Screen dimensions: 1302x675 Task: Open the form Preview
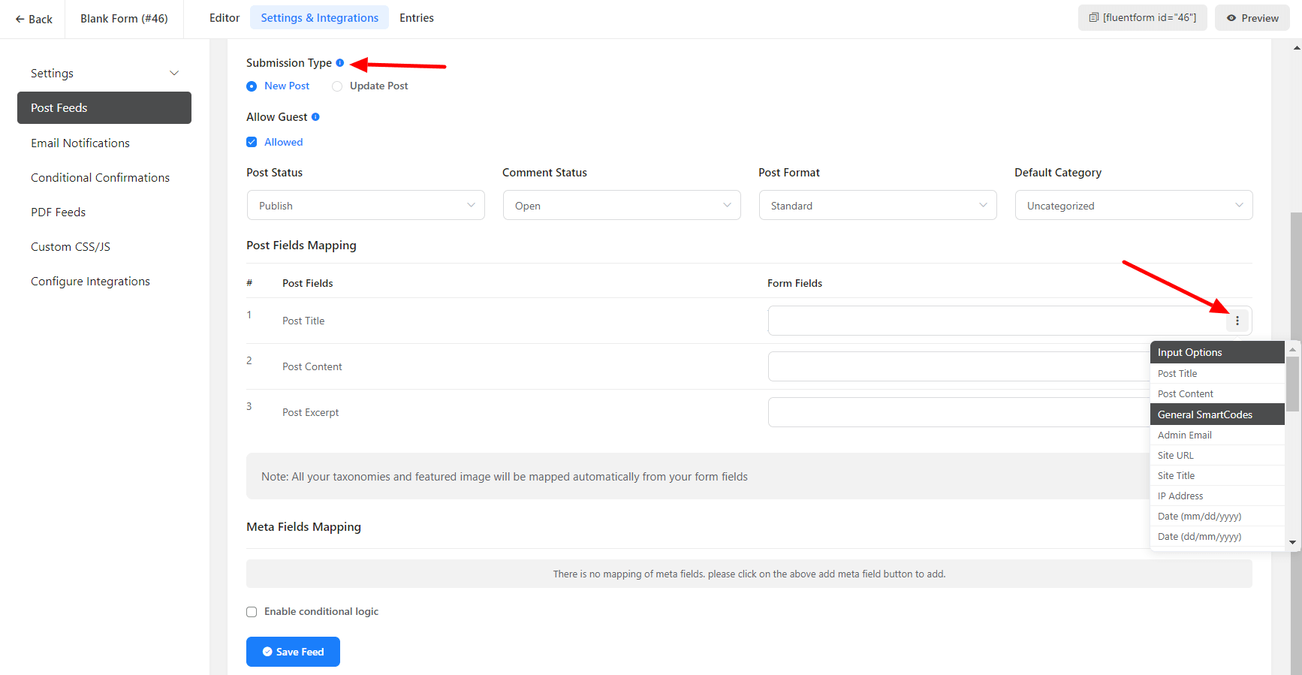coord(1252,18)
